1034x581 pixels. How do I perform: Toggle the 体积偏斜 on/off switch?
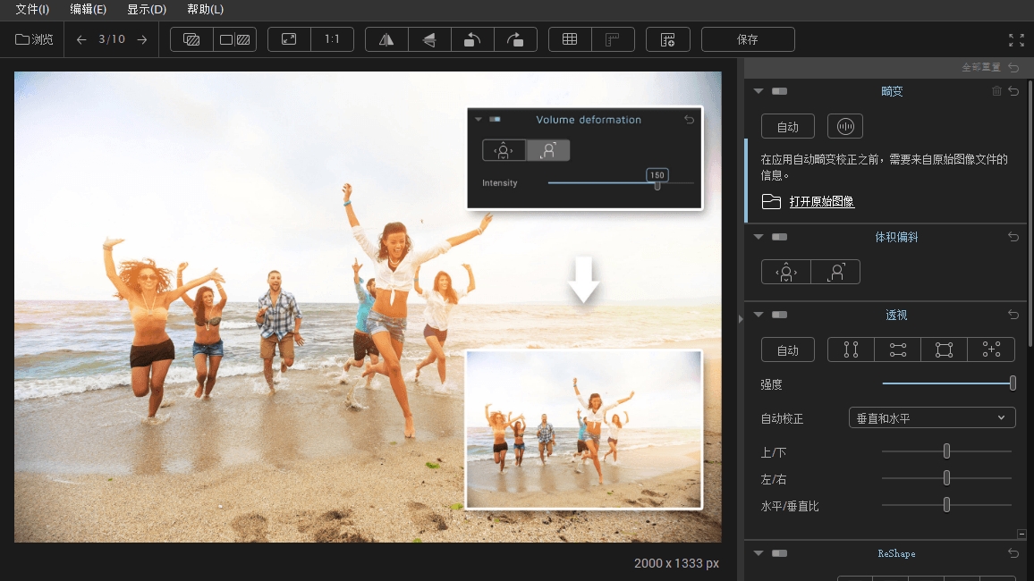[x=780, y=237]
